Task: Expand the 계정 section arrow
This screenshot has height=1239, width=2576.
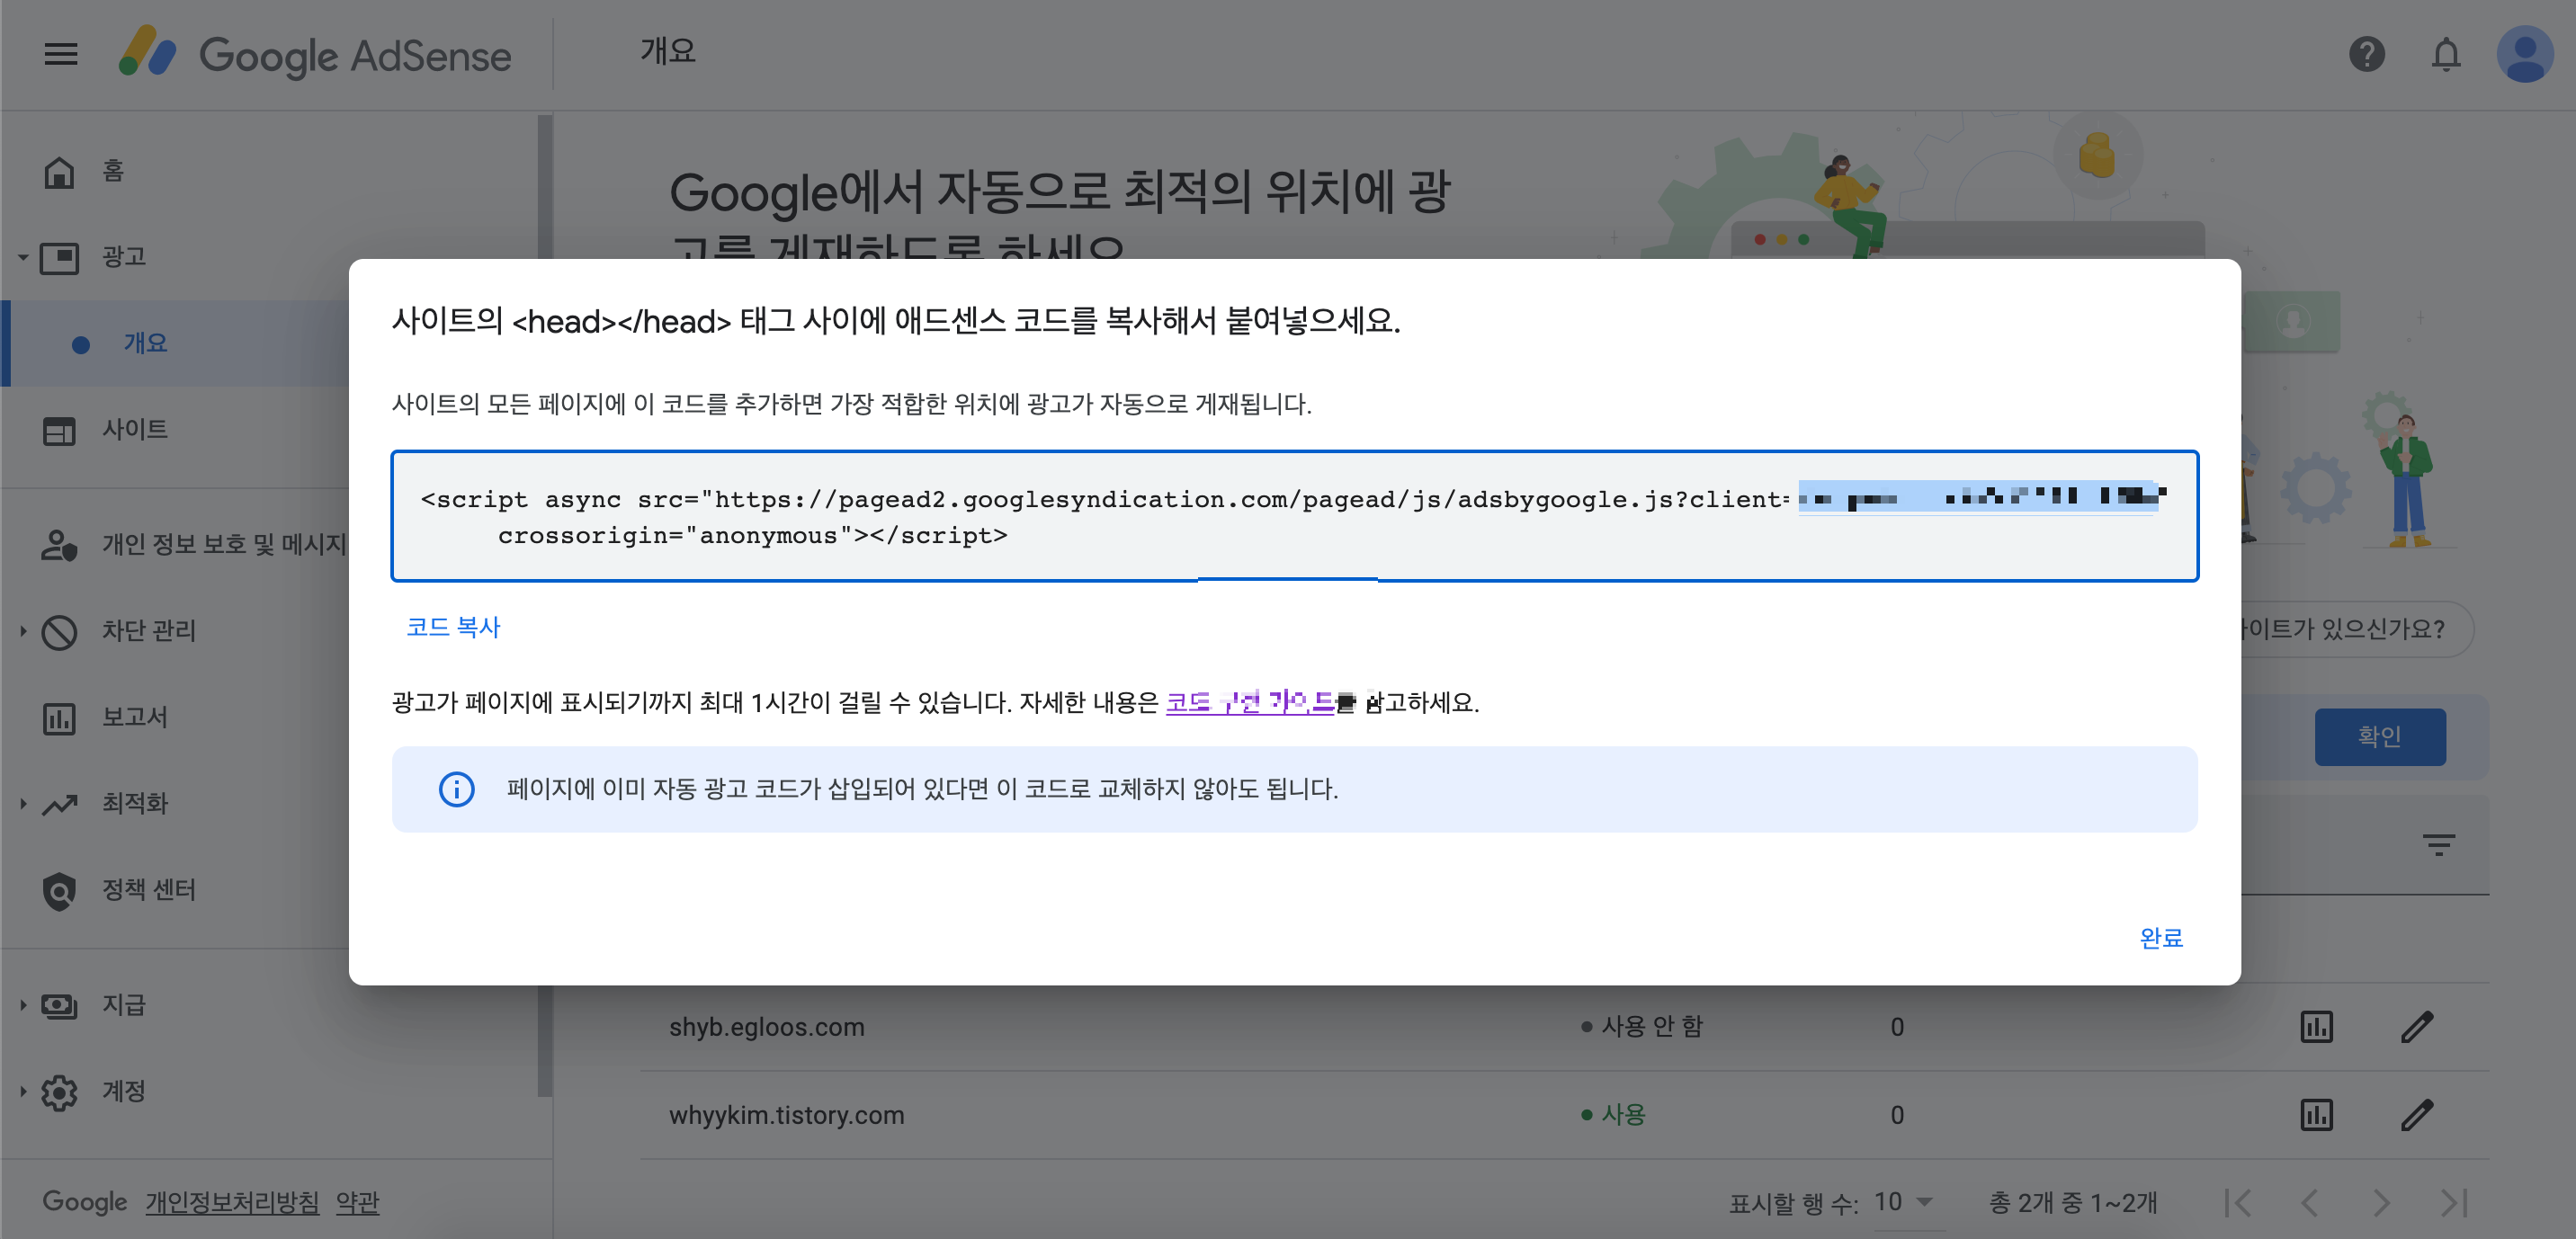Action: coord(23,1092)
